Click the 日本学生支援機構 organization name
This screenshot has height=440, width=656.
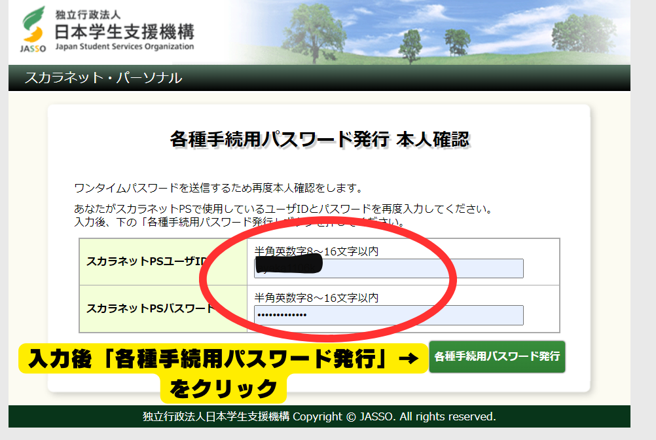point(124,32)
